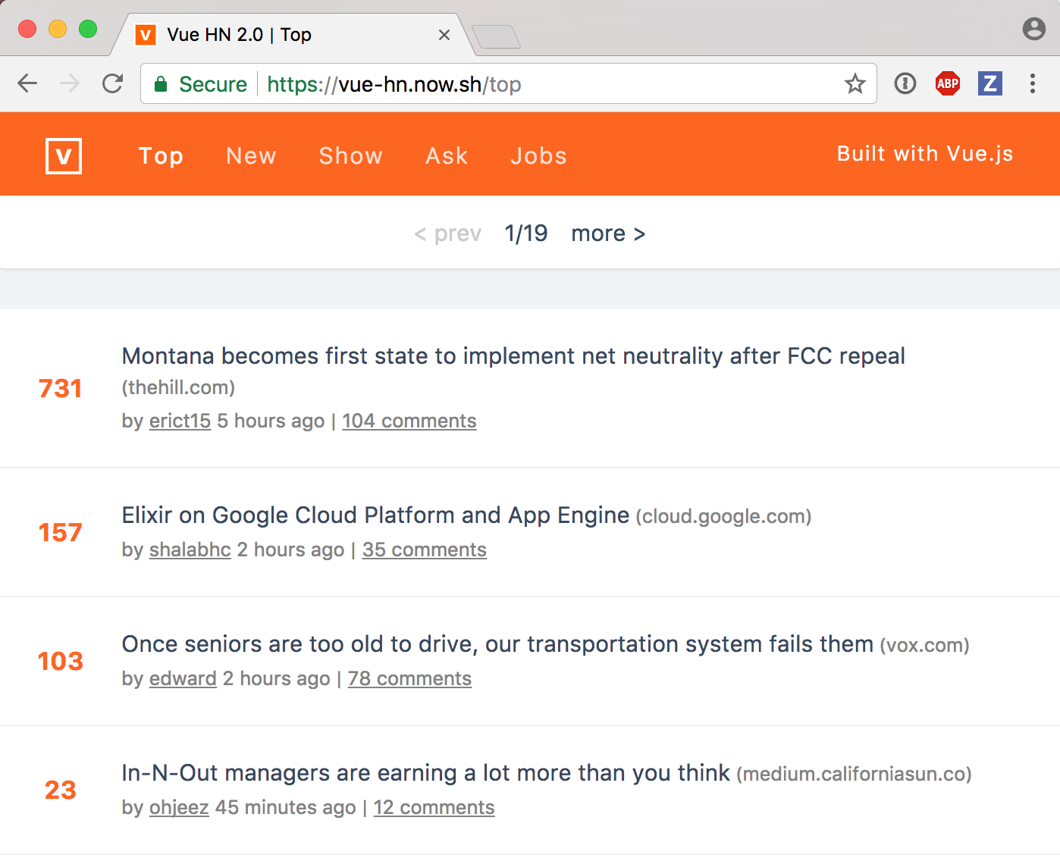Open the Montana net neutrality article

(513, 355)
